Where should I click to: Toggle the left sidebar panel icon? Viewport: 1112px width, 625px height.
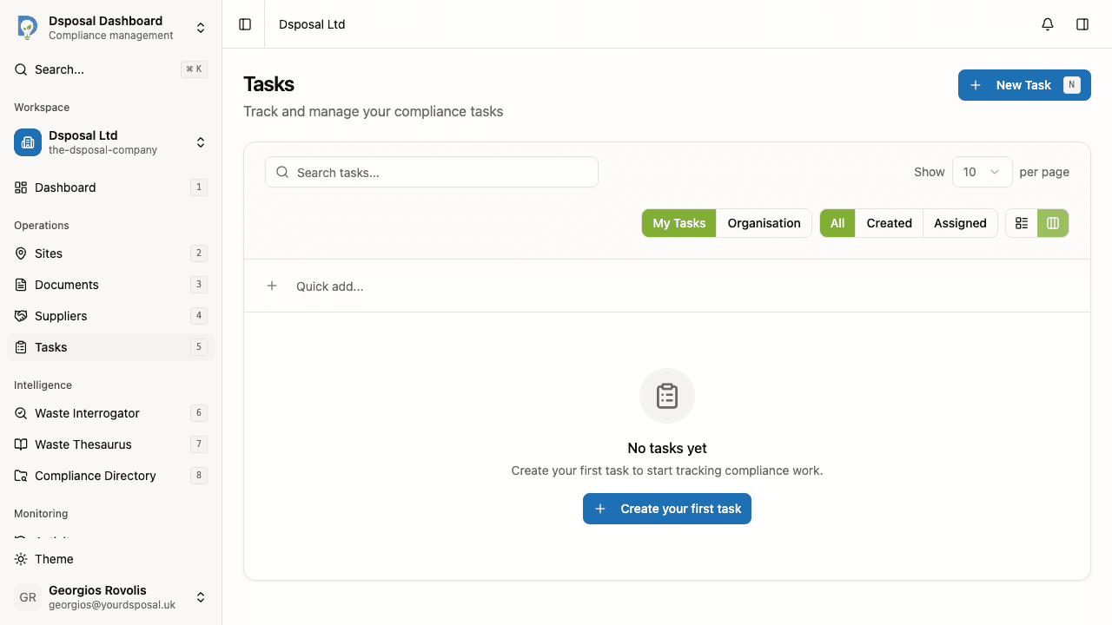point(245,24)
